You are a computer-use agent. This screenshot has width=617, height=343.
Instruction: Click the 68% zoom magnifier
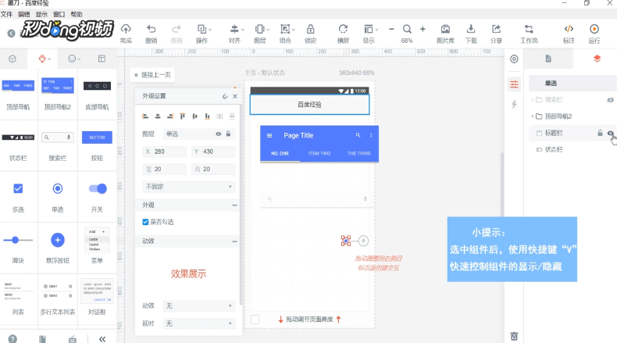coord(407,29)
